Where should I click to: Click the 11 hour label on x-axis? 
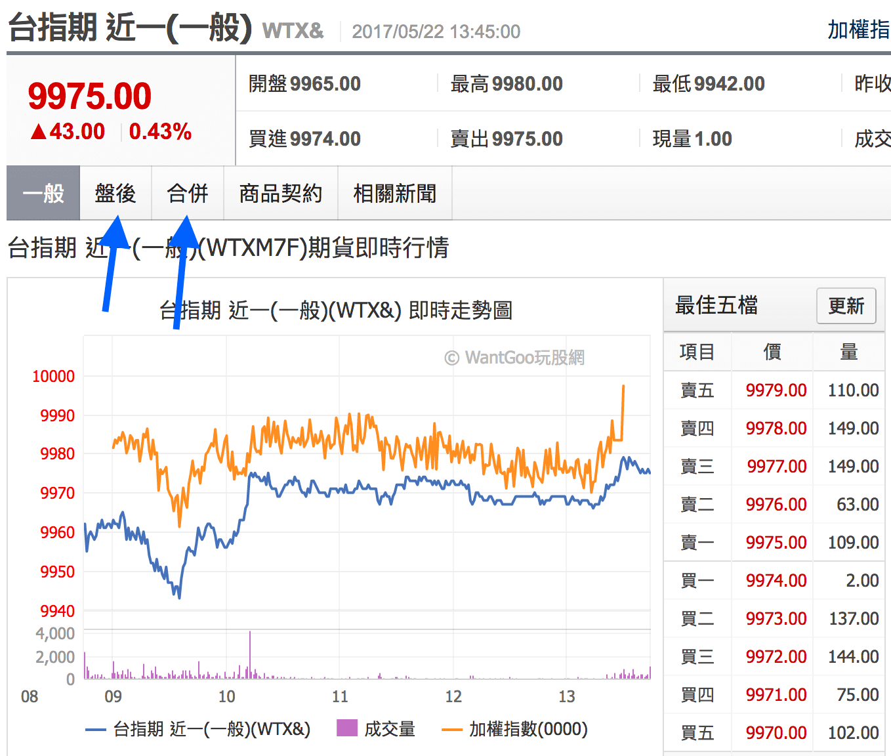point(340,696)
